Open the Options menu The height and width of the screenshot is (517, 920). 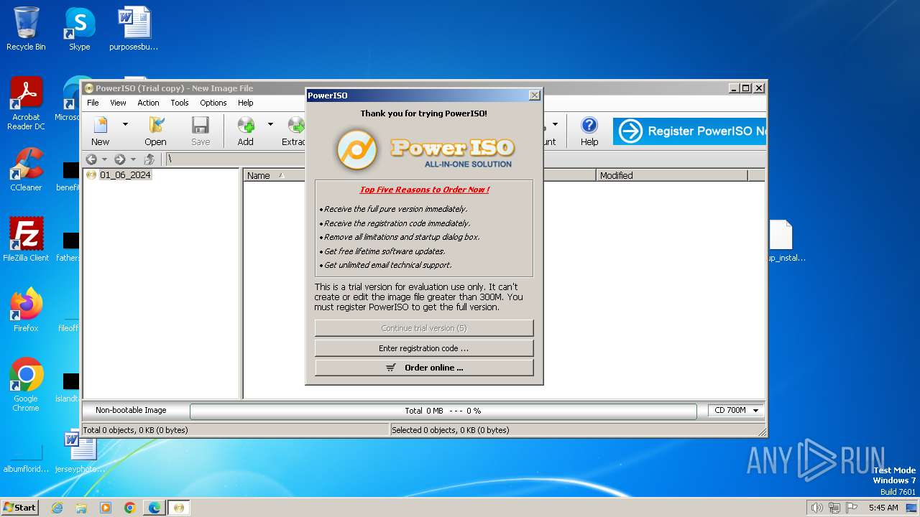213,103
